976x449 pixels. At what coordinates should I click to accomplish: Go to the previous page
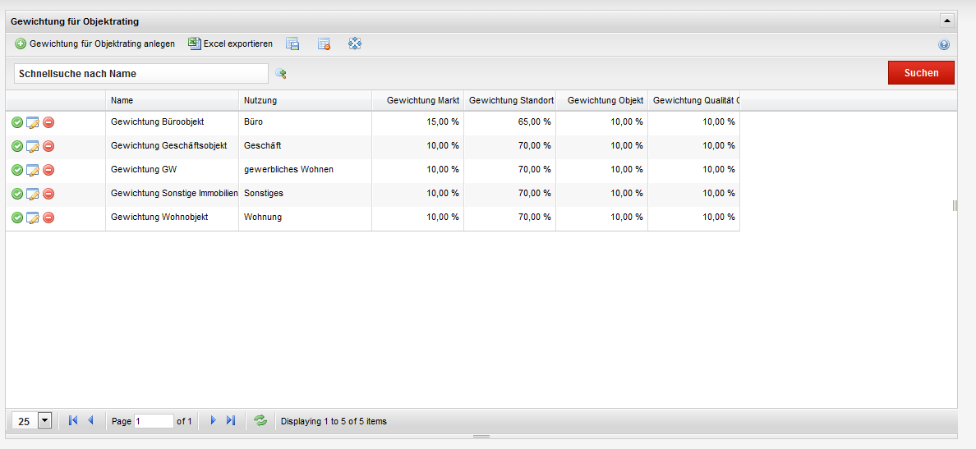(x=90, y=420)
